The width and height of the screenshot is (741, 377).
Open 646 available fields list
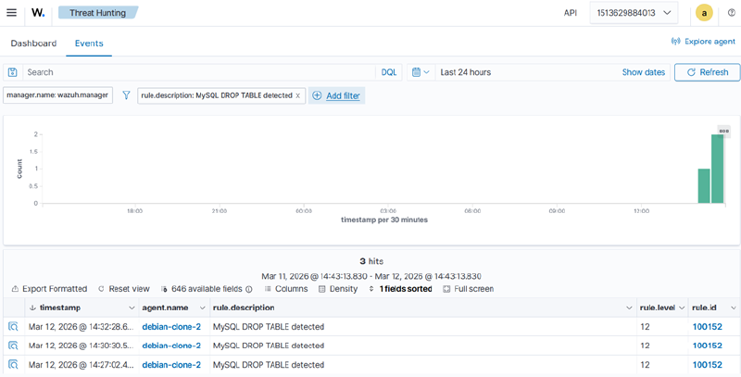point(202,289)
